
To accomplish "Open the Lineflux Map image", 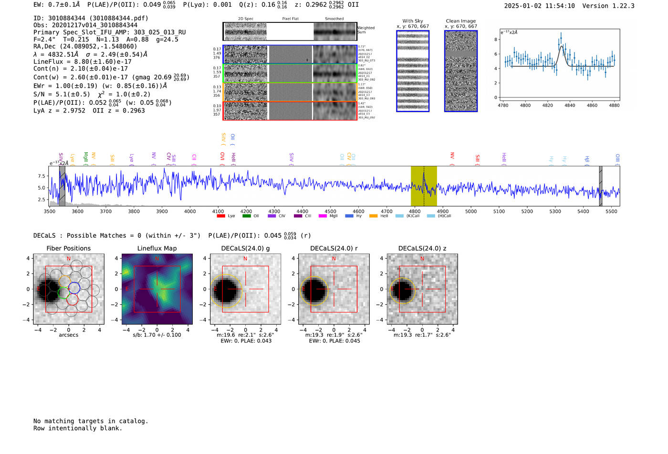I will 157,289.
